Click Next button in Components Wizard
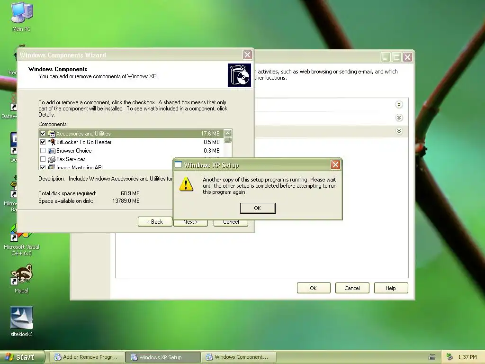Screen dimensions: 485x364 point(190,223)
